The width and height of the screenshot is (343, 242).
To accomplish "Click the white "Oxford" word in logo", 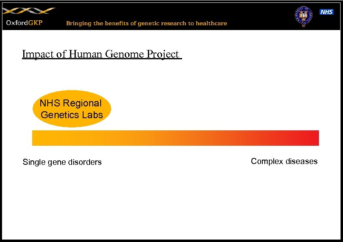I will [17, 23].
